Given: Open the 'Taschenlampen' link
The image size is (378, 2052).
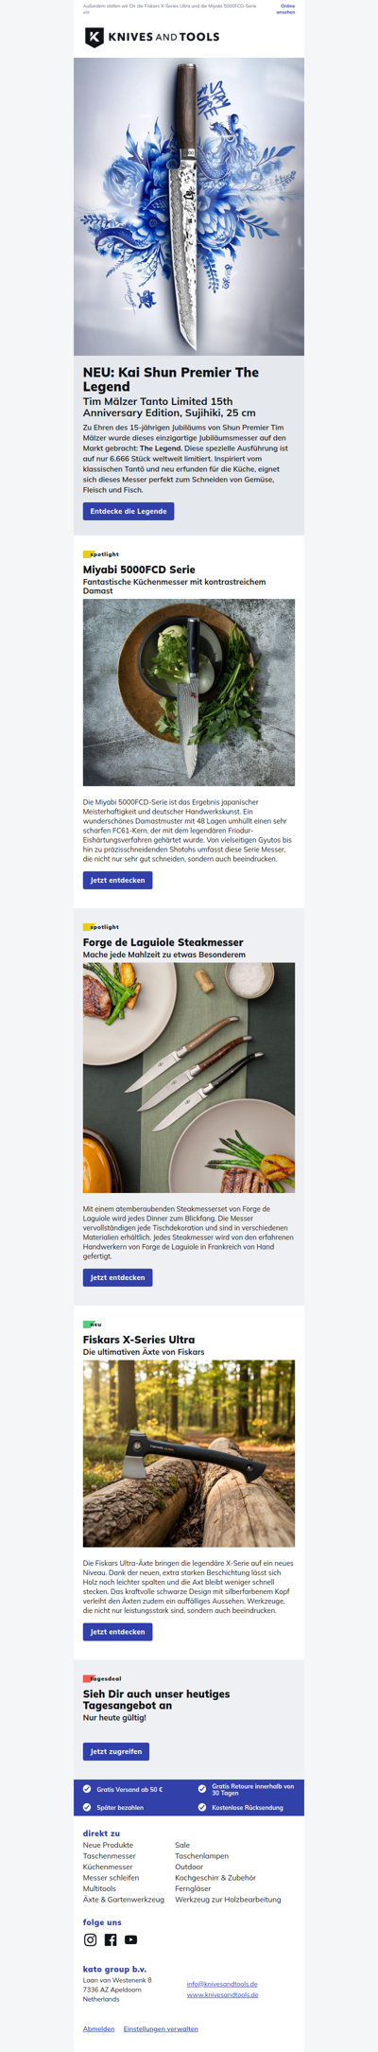Looking at the screenshot, I should point(201,1856).
